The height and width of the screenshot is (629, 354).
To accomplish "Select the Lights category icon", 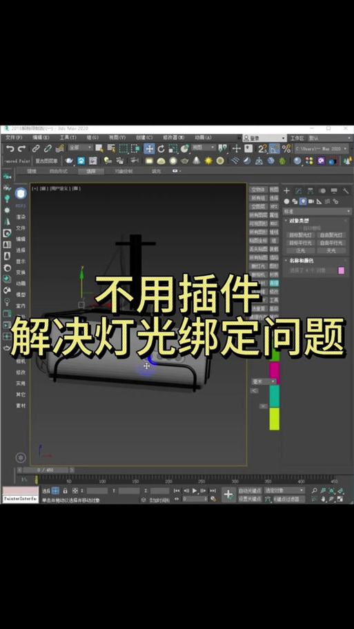I will click(x=303, y=201).
